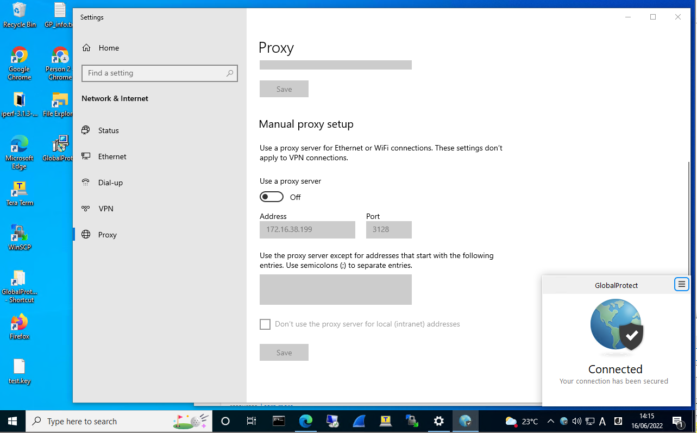Enable the Use a proxy server switch
The height and width of the screenshot is (433, 697).
[272, 196]
